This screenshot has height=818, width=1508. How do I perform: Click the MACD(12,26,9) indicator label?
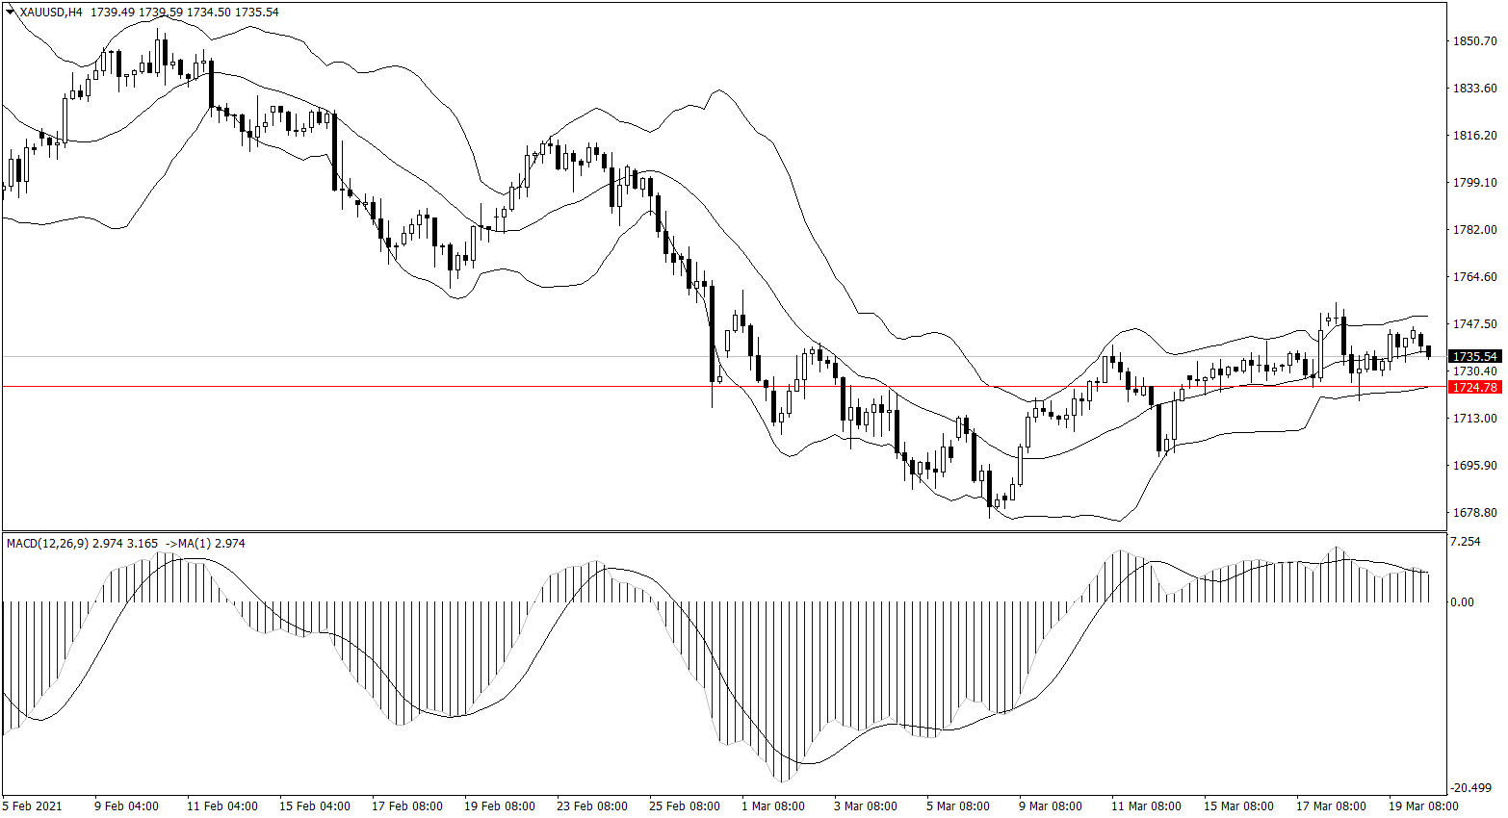(x=47, y=544)
